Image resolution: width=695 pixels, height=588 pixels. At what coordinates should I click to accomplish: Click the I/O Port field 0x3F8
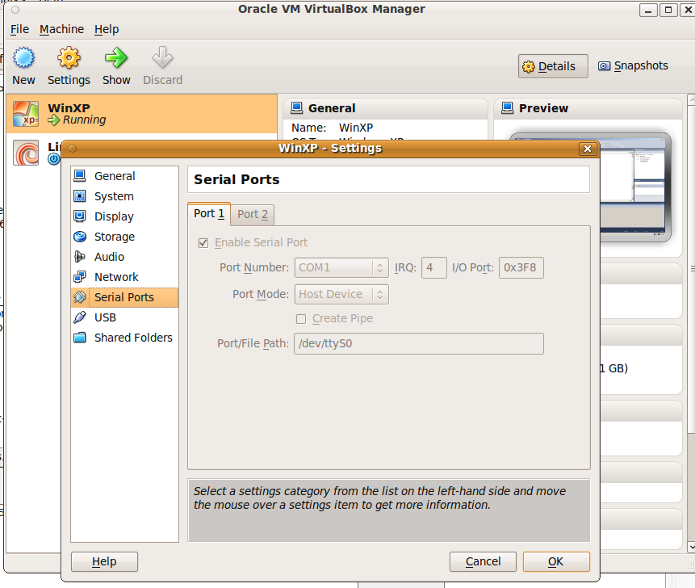click(x=521, y=268)
